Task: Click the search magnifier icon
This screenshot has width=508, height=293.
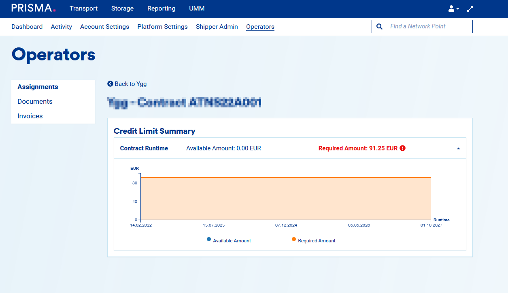Action: (379, 26)
